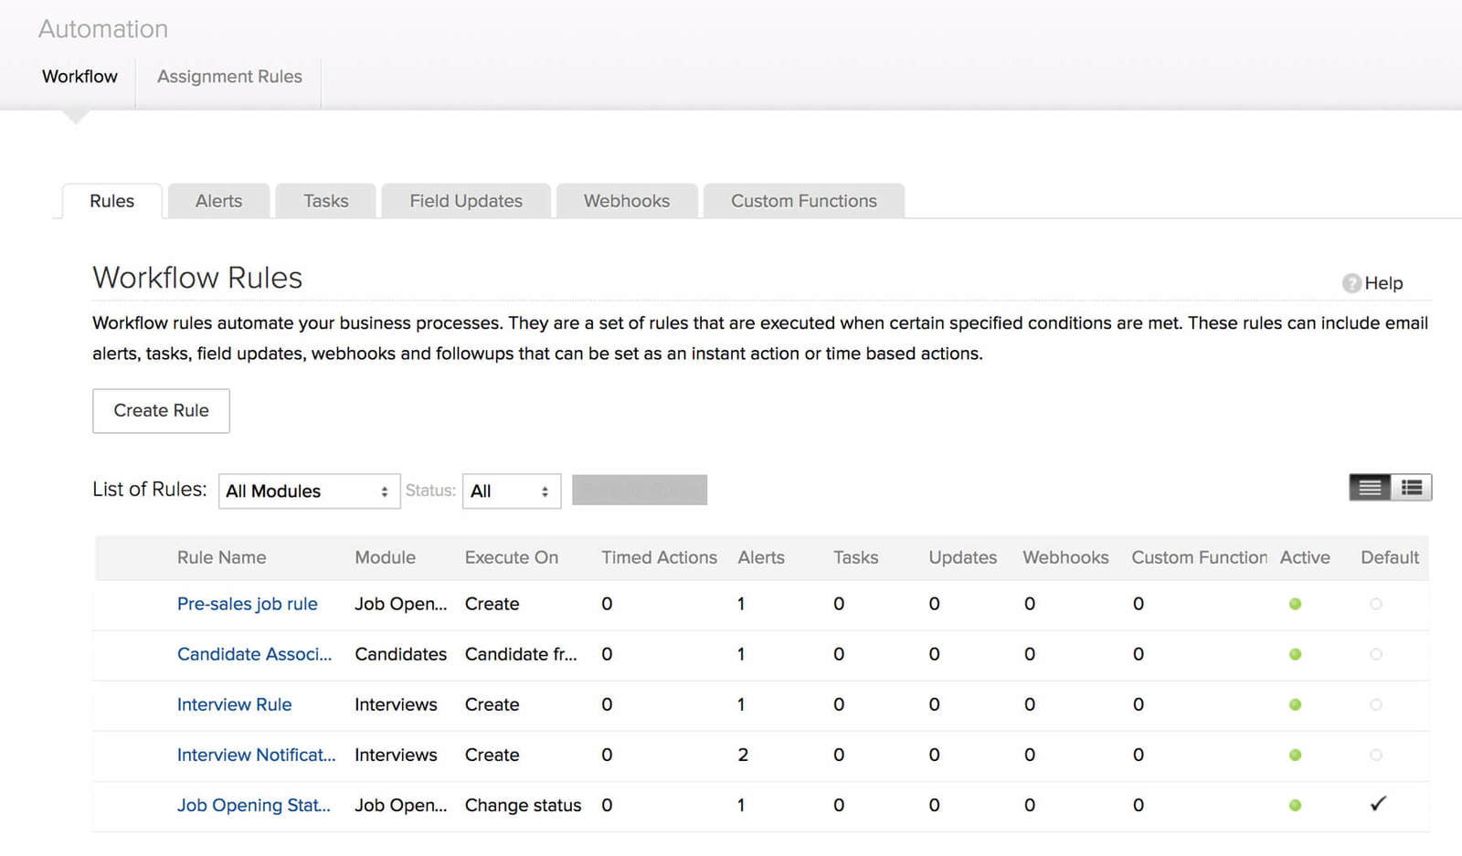Open the Assignment Rules tab
The width and height of the screenshot is (1462, 856).
[x=229, y=77]
